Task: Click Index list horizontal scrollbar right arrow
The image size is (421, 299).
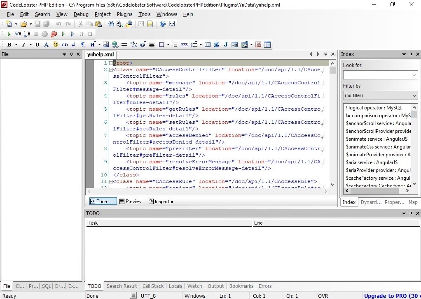Action: pos(407,191)
